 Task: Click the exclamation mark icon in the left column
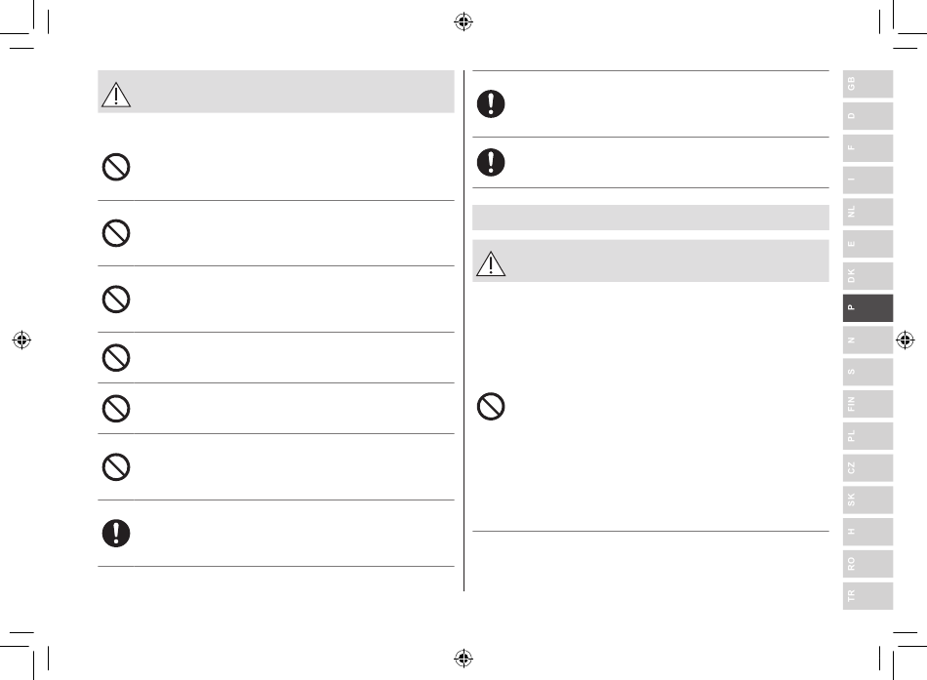pos(116,534)
